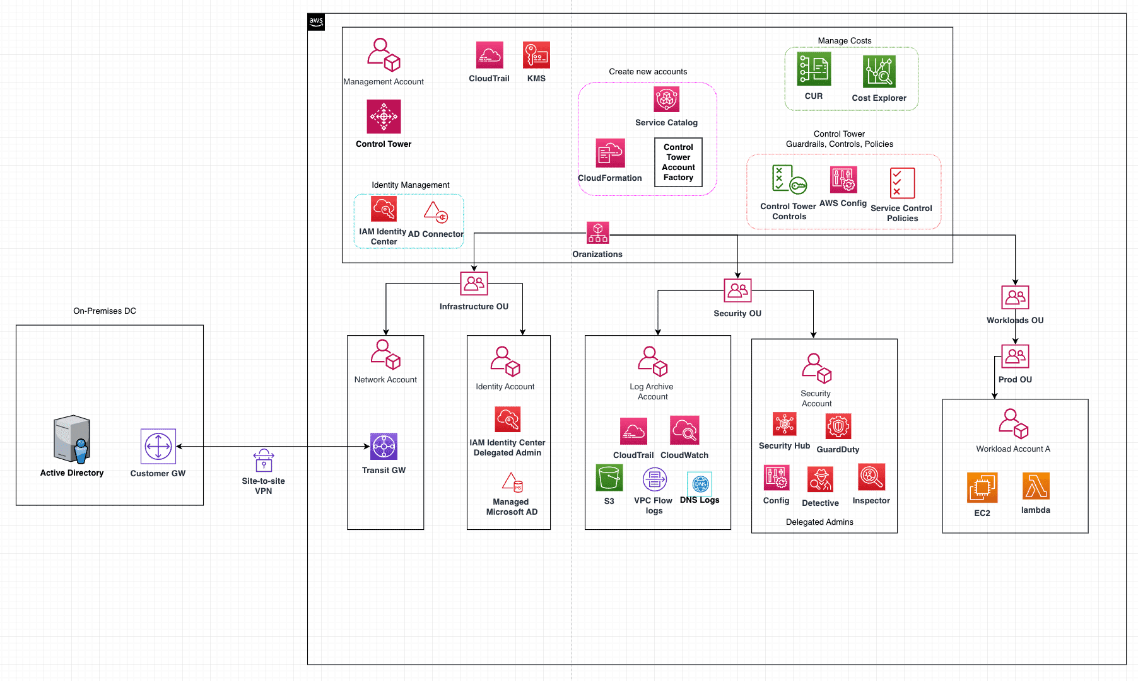Click the Network Account icon
The image size is (1138, 681).
click(385, 354)
